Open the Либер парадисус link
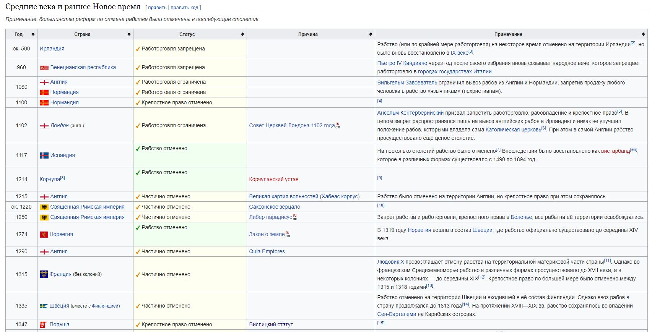 pyautogui.click(x=271, y=217)
